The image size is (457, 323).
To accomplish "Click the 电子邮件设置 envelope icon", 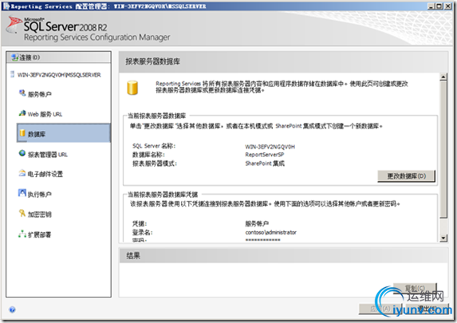I will click(22, 173).
